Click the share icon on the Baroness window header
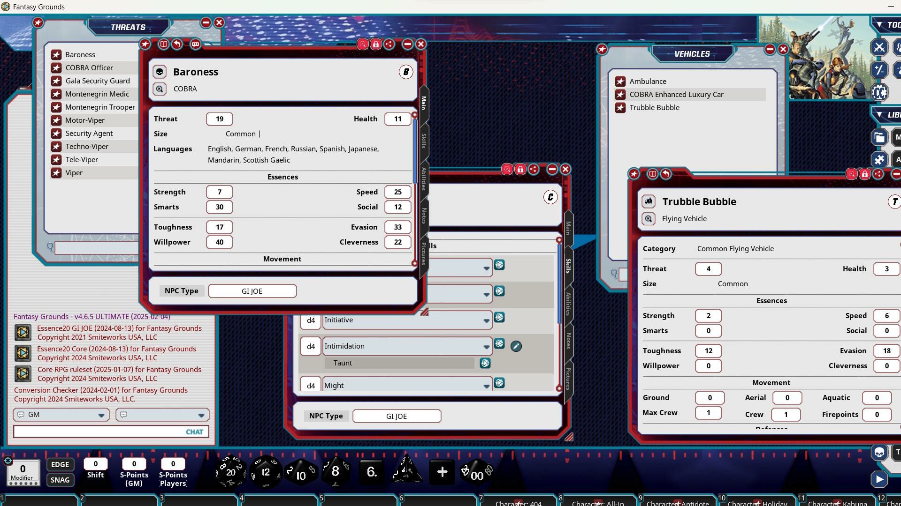Viewport: 901px width, 506px height. pos(389,44)
